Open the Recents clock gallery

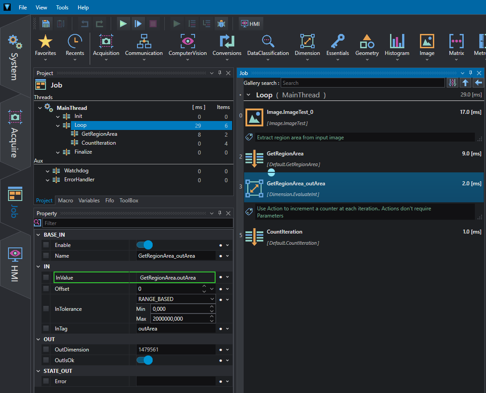pos(75,47)
